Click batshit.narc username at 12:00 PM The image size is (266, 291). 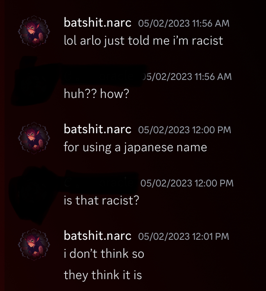click(98, 130)
